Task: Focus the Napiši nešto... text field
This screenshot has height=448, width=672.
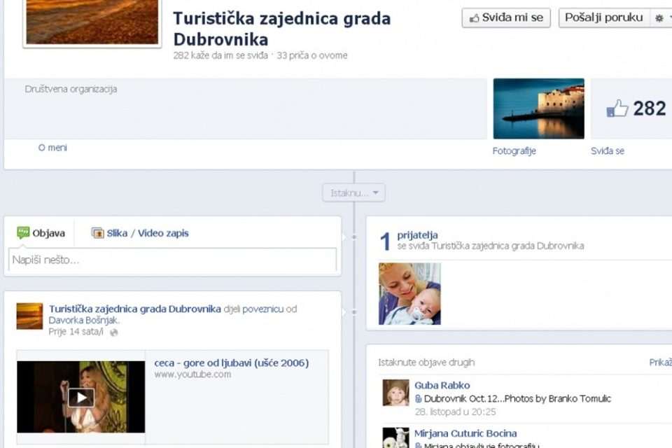Action: [172, 260]
